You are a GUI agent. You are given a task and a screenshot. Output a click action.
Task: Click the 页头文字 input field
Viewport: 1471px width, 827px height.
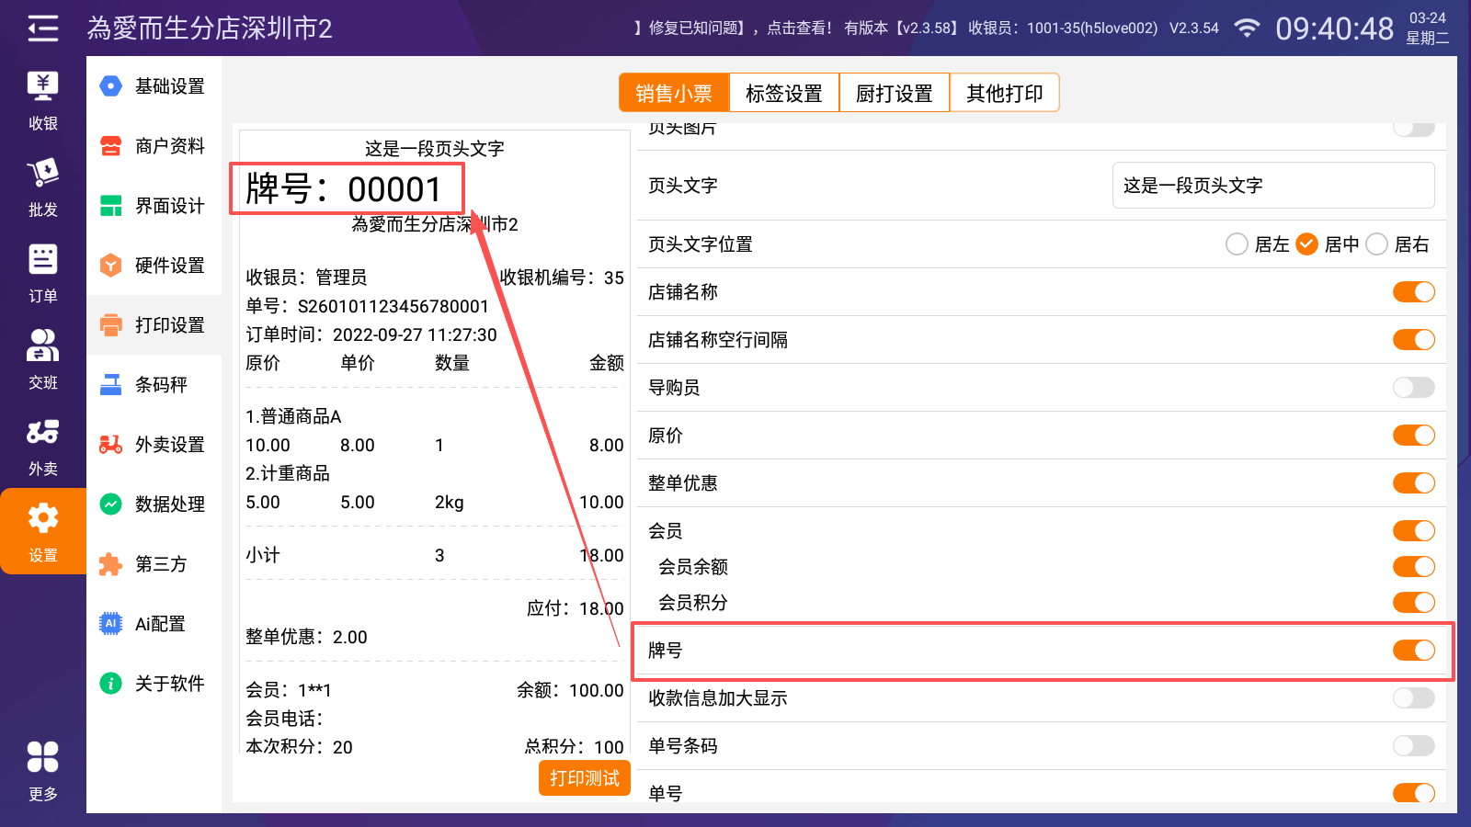click(x=1272, y=186)
